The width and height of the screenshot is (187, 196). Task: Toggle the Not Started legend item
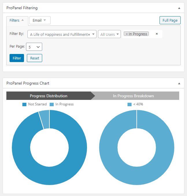click(x=34, y=104)
